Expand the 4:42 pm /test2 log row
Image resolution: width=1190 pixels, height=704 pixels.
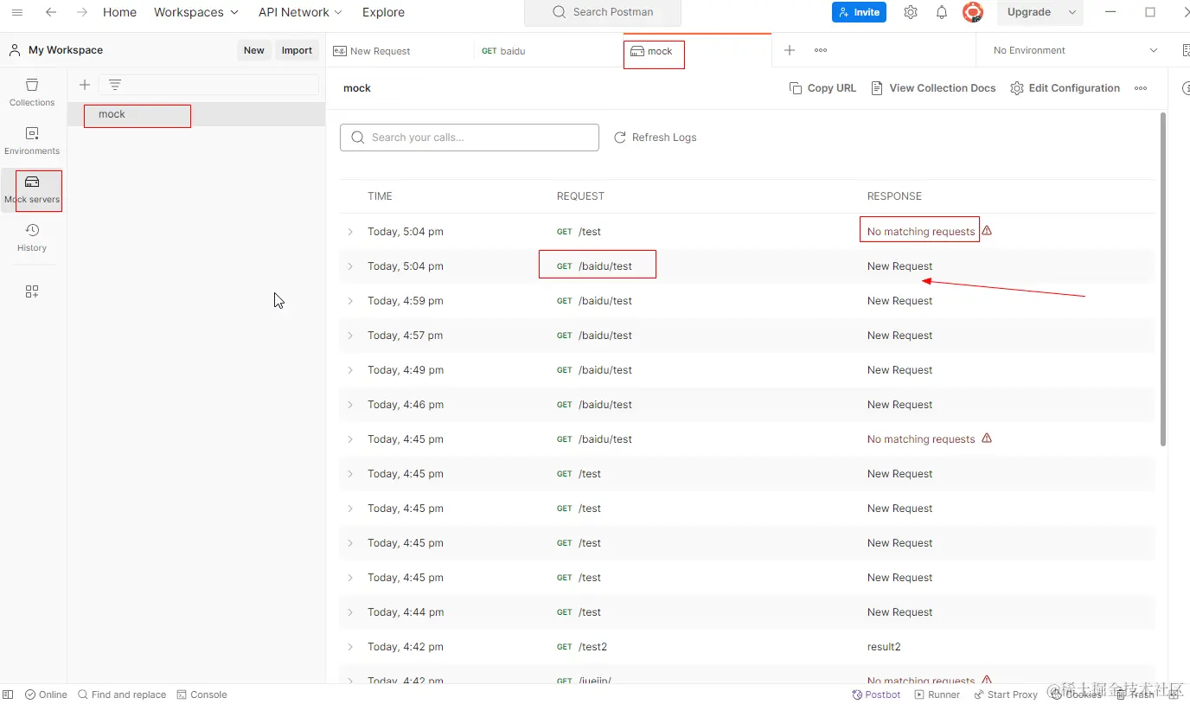(x=350, y=647)
